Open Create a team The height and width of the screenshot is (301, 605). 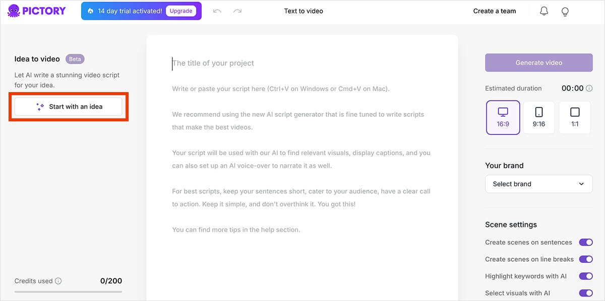click(x=495, y=11)
